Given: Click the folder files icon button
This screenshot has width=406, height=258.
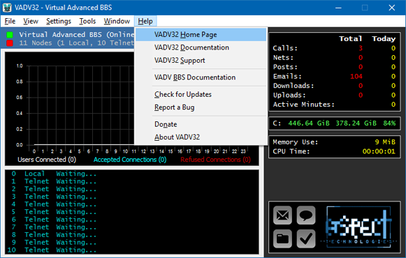Looking at the screenshot, I should (282, 238).
